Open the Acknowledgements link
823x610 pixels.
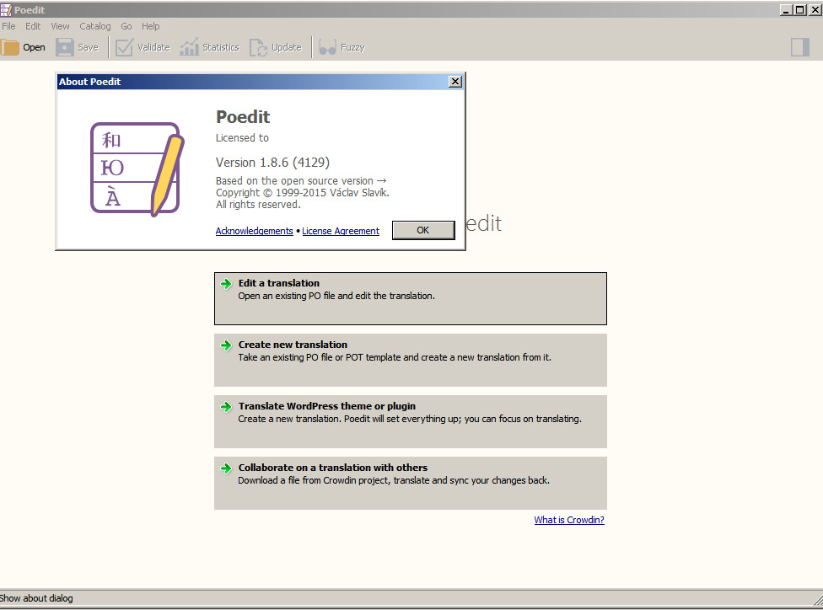(254, 230)
